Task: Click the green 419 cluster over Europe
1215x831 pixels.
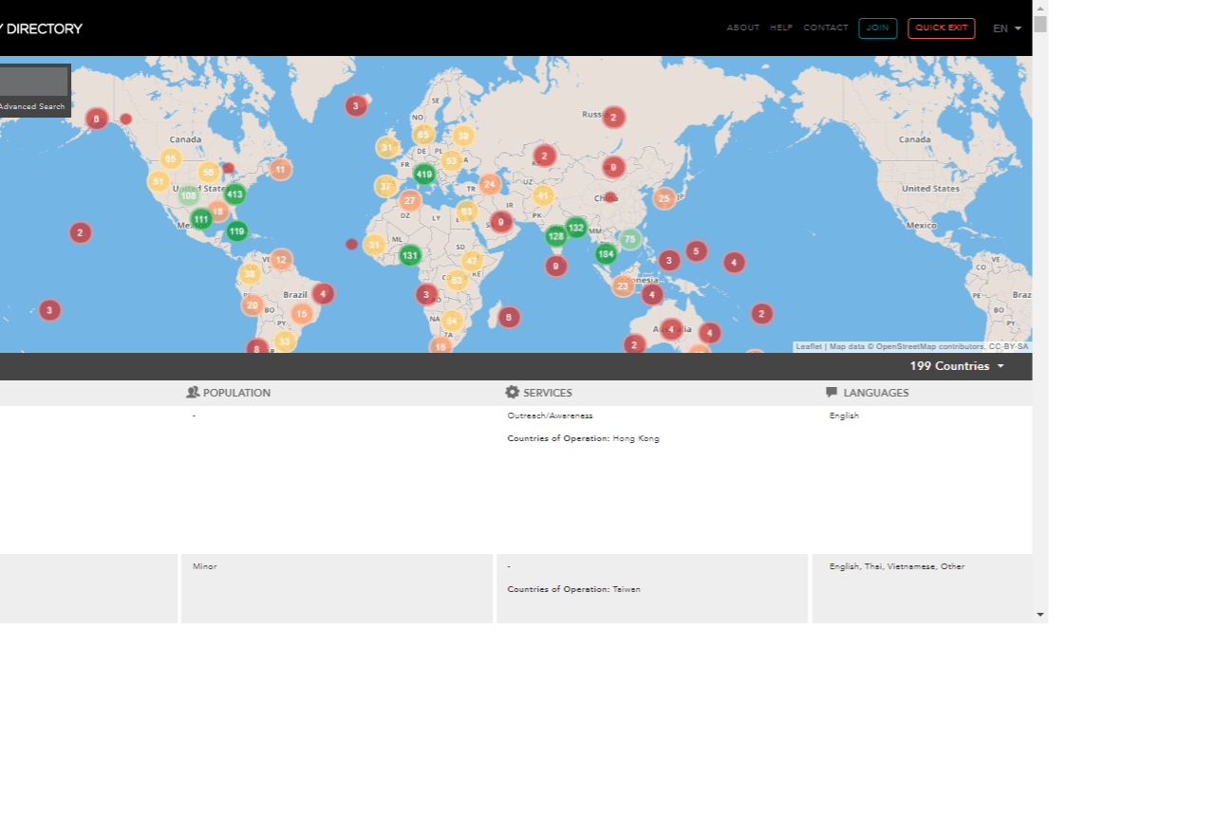Action: click(424, 174)
